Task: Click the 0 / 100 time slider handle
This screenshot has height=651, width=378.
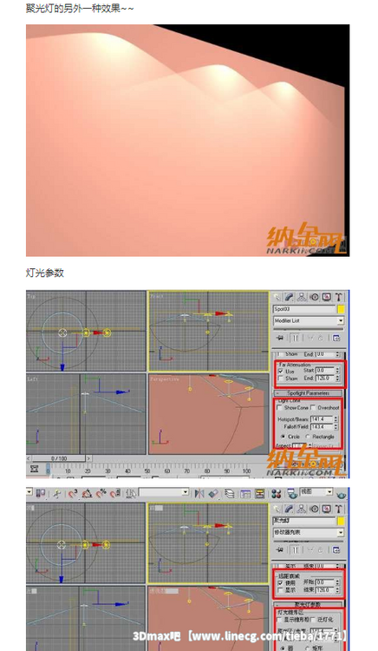Action: tap(59, 458)
